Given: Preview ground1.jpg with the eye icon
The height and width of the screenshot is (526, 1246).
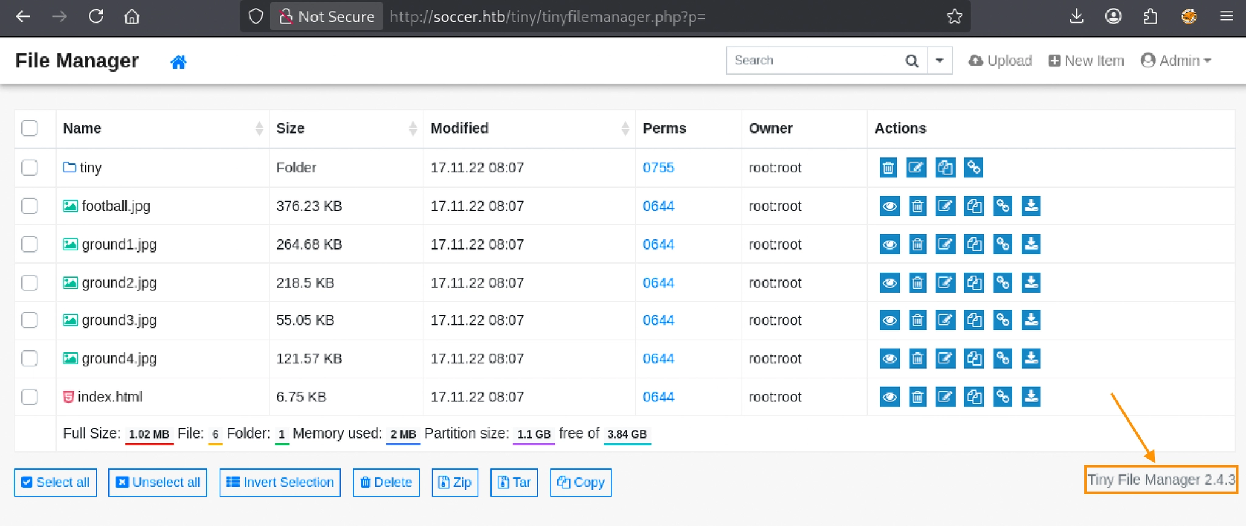Looking at the screenshot, I should 889,244.
